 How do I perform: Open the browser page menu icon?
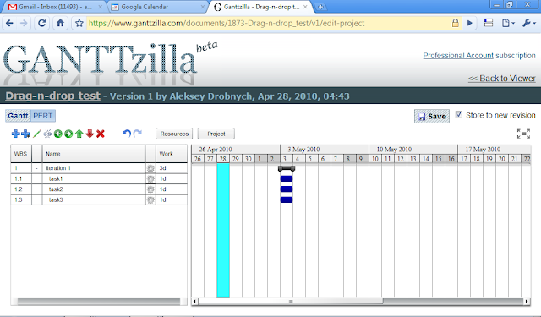pyautogui.click(x=507, y=23)
